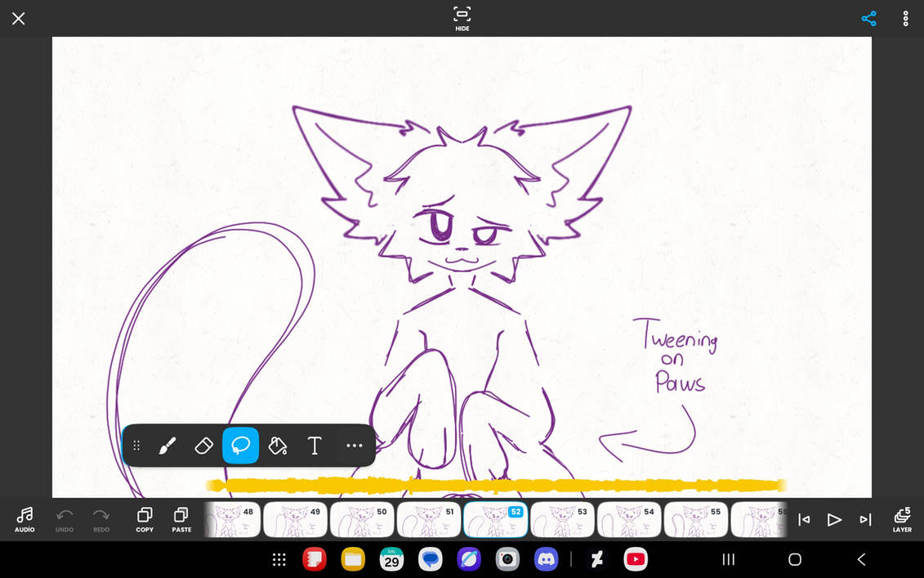The width and height of the screenshot is (924, 578).
Task: Open the yellow files app in taskbar
Action: click(353, 559)
